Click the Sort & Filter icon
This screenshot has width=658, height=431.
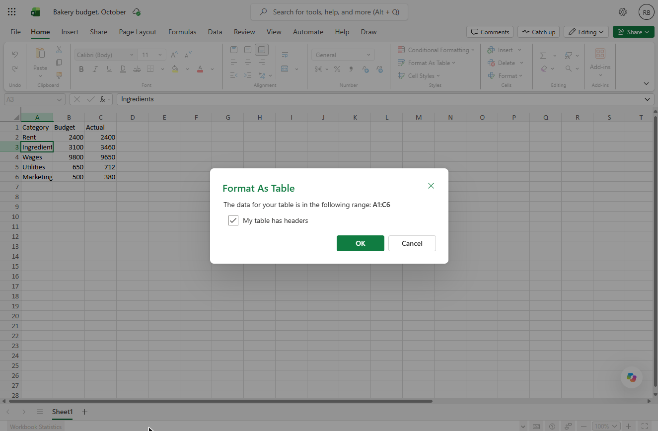[x=569, y=56]
